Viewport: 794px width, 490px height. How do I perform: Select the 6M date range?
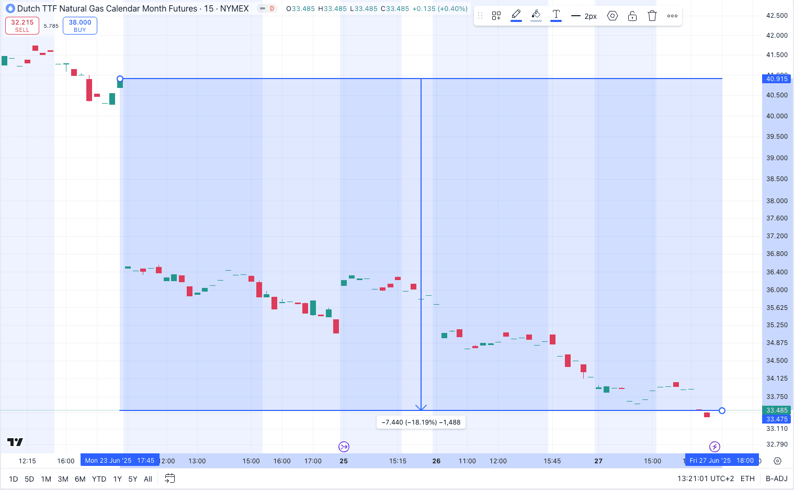tap(80, 479)
